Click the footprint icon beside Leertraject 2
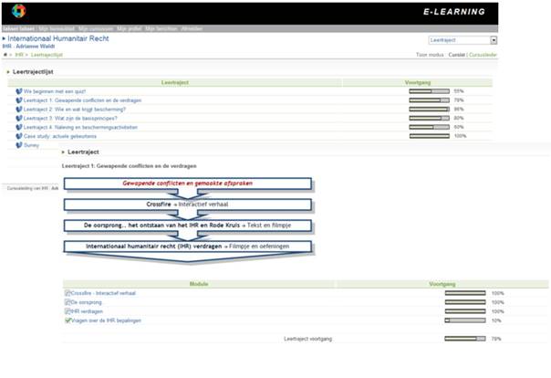 coord(19,110)
